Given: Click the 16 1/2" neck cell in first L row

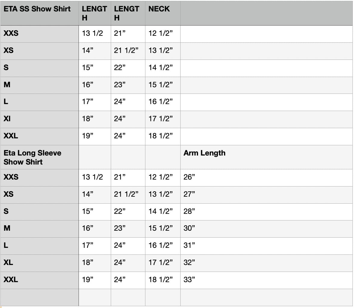Looking at the screenshot, I should click(x=163, y=102).
